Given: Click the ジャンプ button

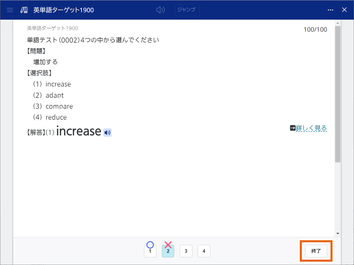Looking at the screenshot, I should (x=187, y=10).
